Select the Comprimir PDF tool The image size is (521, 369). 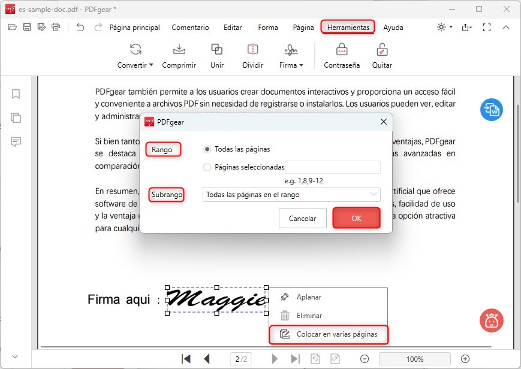click(179, 56)
